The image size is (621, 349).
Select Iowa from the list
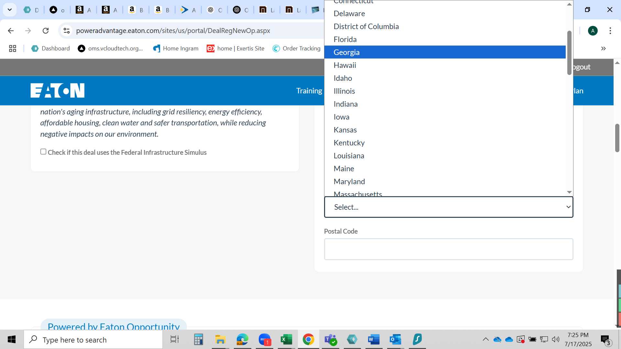coord(445,117)
